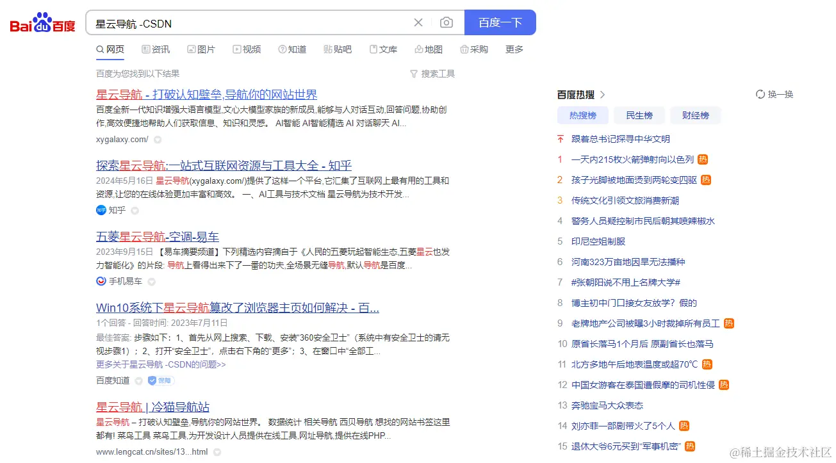
Task: Select the 热搜榜 tab
Action: 582,115
